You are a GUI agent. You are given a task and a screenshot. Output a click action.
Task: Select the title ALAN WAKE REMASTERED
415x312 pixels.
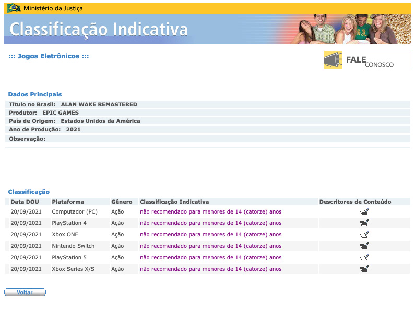pyautogui.click(x=99, y=104)
